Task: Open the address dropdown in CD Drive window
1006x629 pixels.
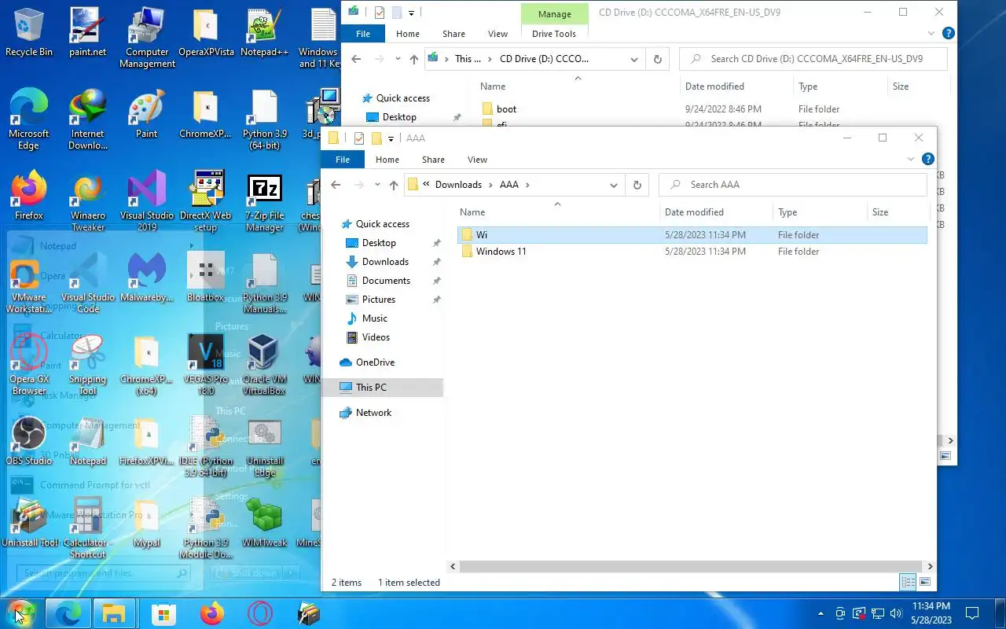Action: [633, 59]
